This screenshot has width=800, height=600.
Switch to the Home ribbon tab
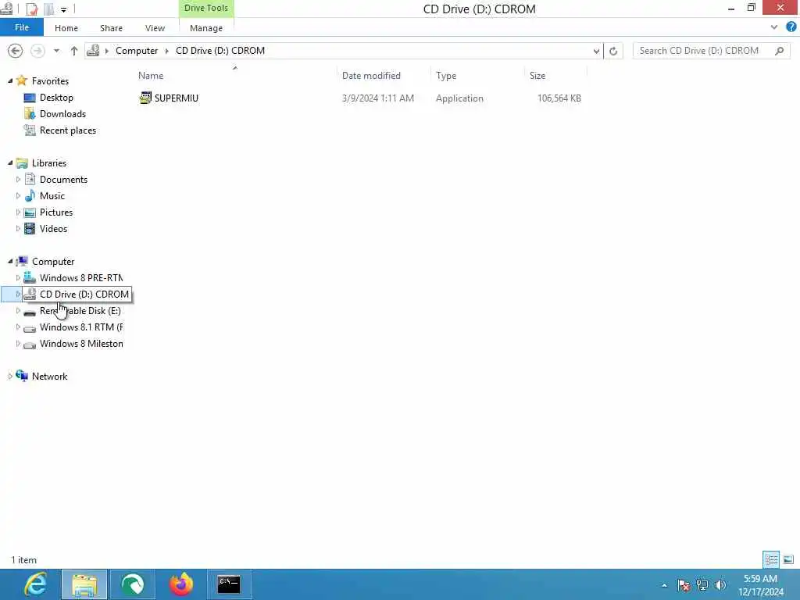click(66, 28)
